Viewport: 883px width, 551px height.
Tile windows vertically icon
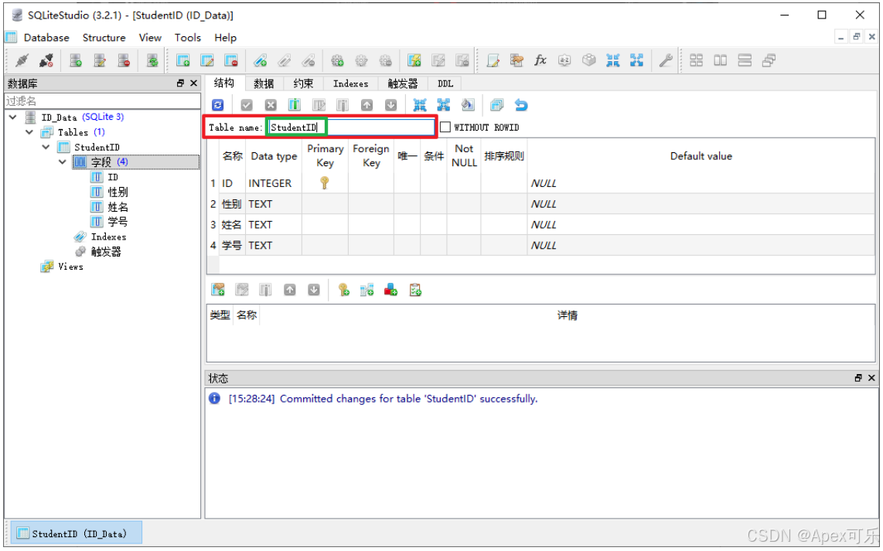pyautogui.click(x=745, y=60)
